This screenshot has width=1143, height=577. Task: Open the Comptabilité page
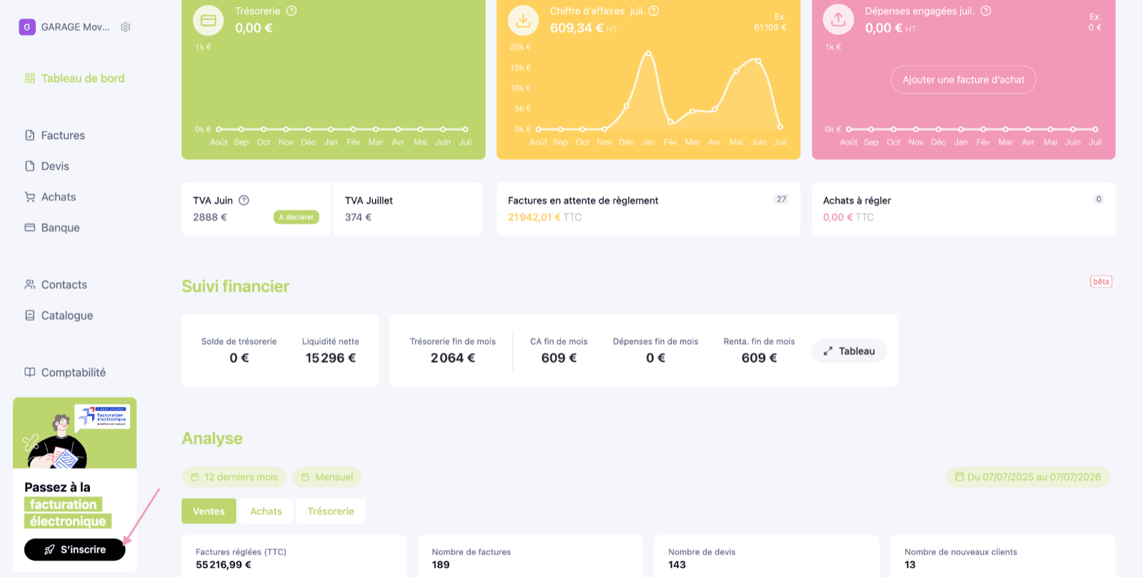[x=74, y=372]
